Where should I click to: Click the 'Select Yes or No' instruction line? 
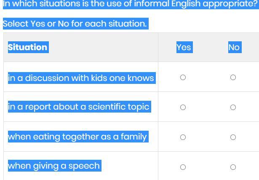[75, 24]
